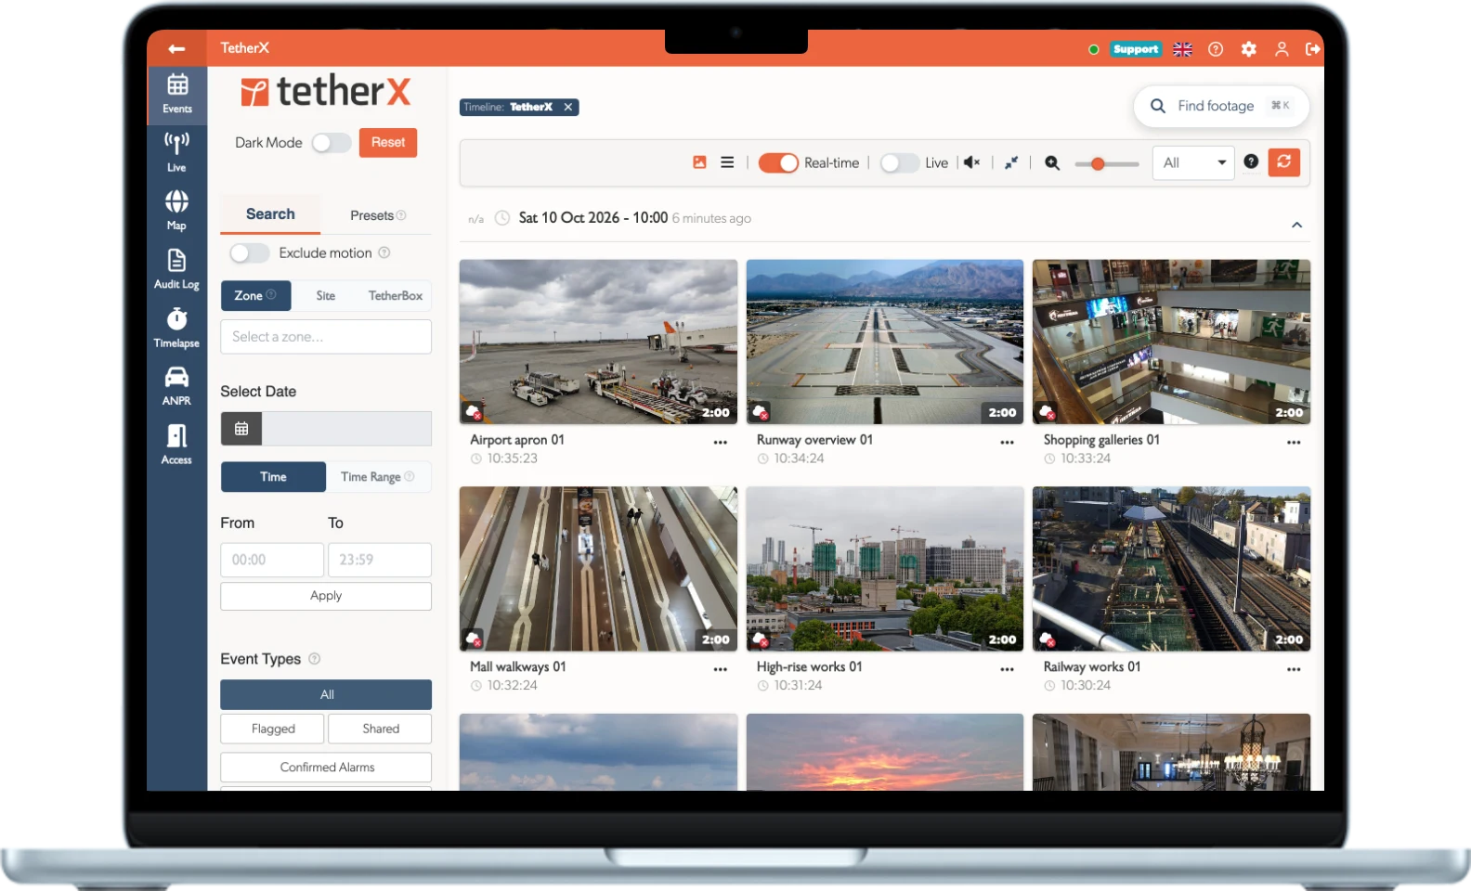Filter by Confirmed Alarms
This screenshot has width=1471, height=891.
(326, 767)
